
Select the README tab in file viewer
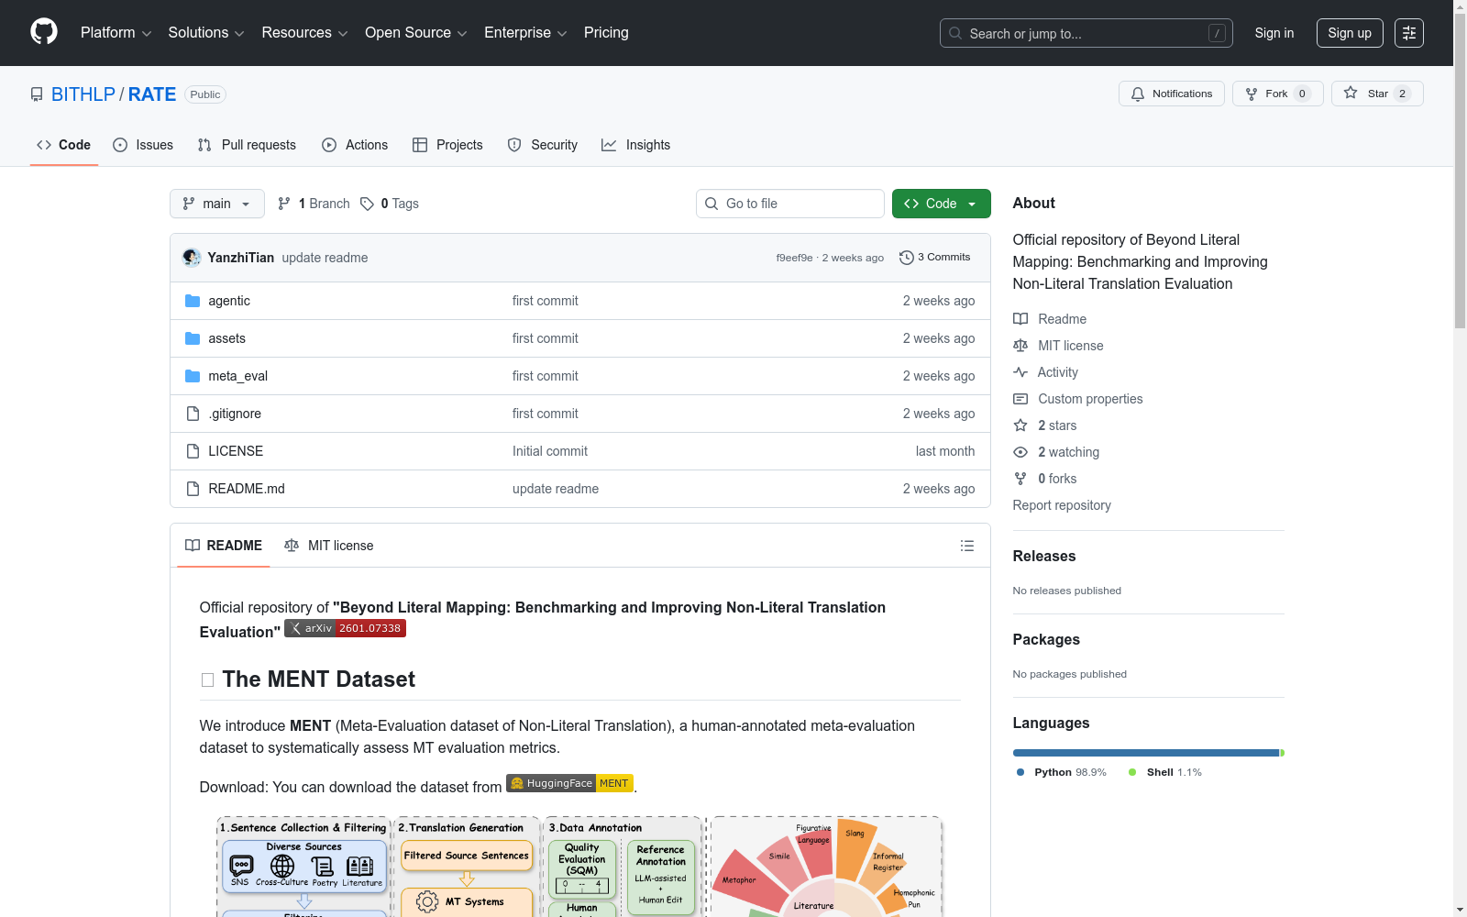coord(224,546)
